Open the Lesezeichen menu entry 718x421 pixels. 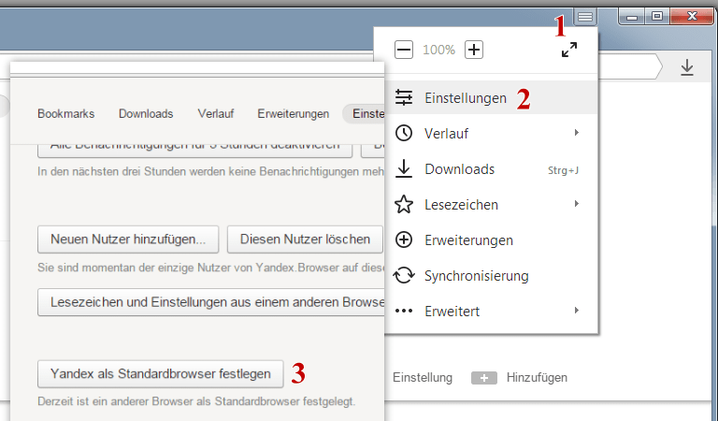pyautogui.click(x=491, y=204)
